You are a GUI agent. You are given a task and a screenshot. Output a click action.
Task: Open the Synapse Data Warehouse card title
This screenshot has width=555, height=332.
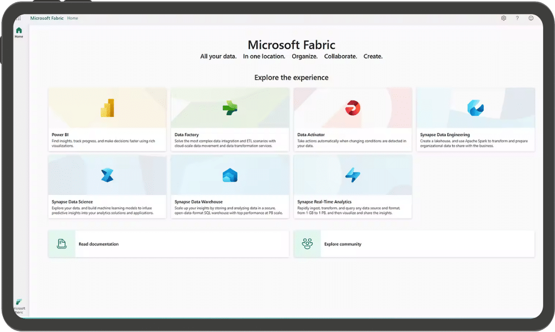198,202
